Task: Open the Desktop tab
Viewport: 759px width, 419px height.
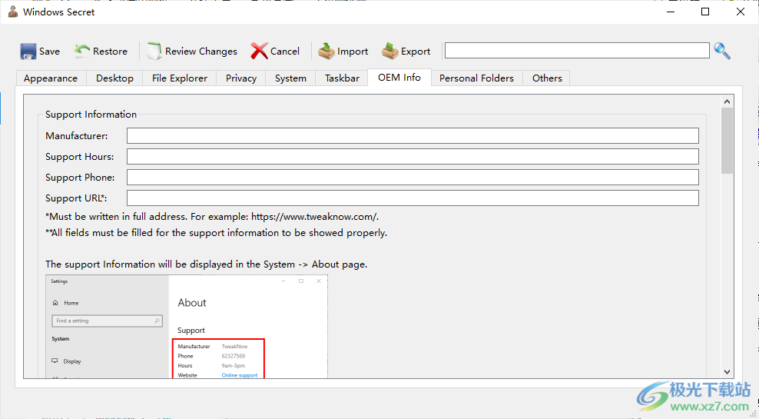Action: tap(114, 78)
